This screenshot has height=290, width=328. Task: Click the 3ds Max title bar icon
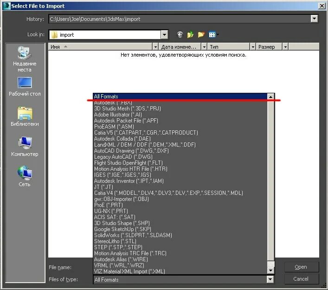pyautogui.click(x=6, y=6)
